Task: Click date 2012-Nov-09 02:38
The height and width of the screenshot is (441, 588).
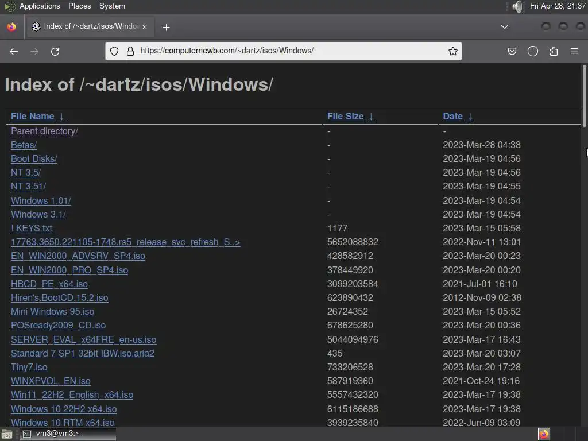Action: 482,298
